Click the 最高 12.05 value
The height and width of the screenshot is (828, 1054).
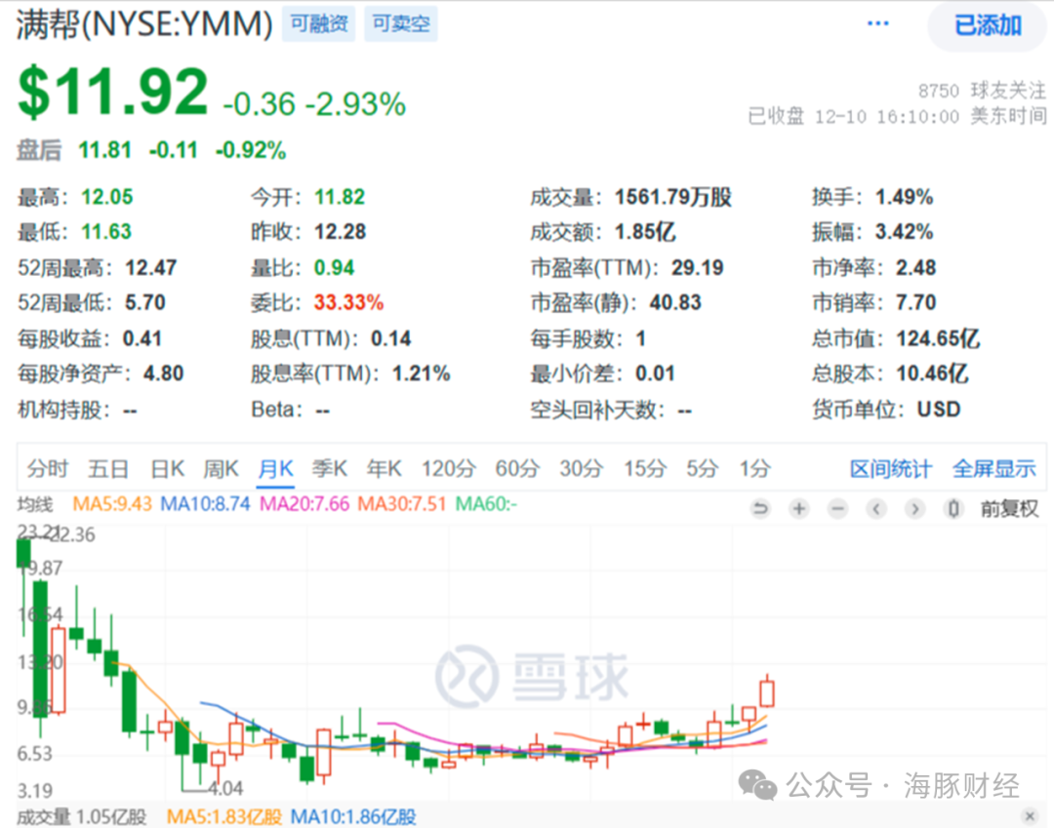click(107, 197)
